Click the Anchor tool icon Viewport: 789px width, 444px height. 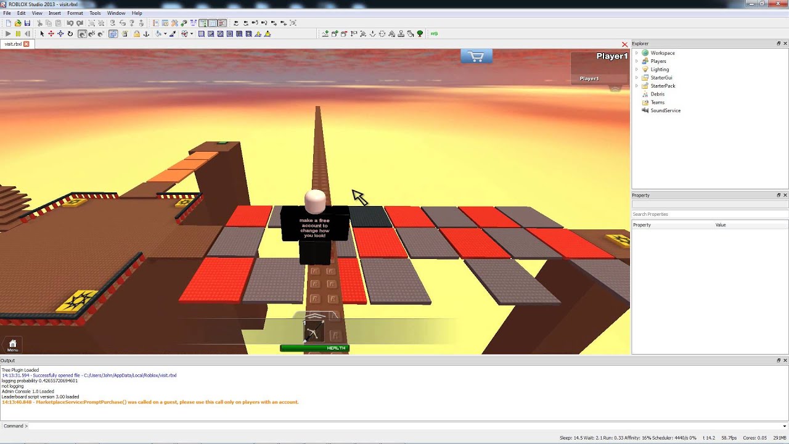click(146, 34)
